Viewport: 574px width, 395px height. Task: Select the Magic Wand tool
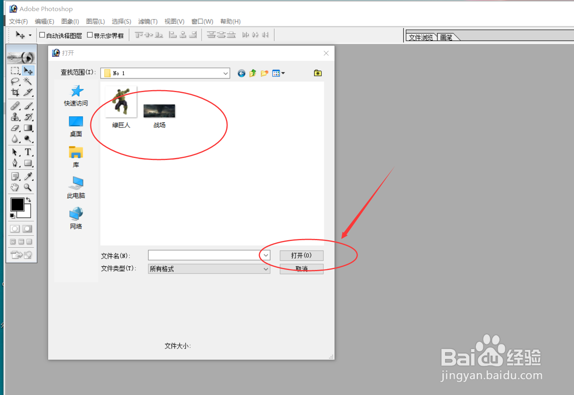click(28, 81)
